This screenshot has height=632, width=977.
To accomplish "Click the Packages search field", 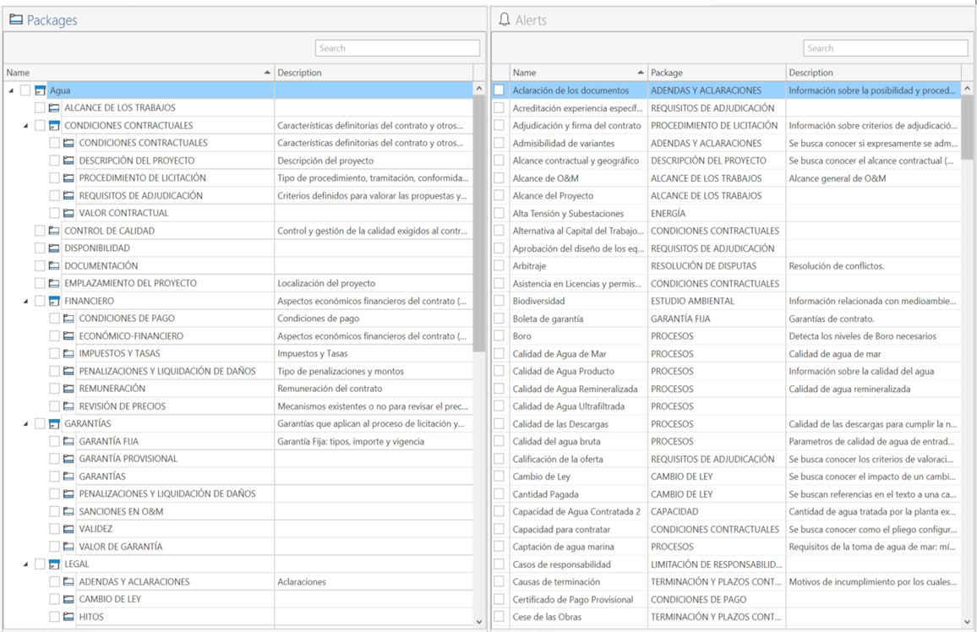I will (x=397, y=48).
